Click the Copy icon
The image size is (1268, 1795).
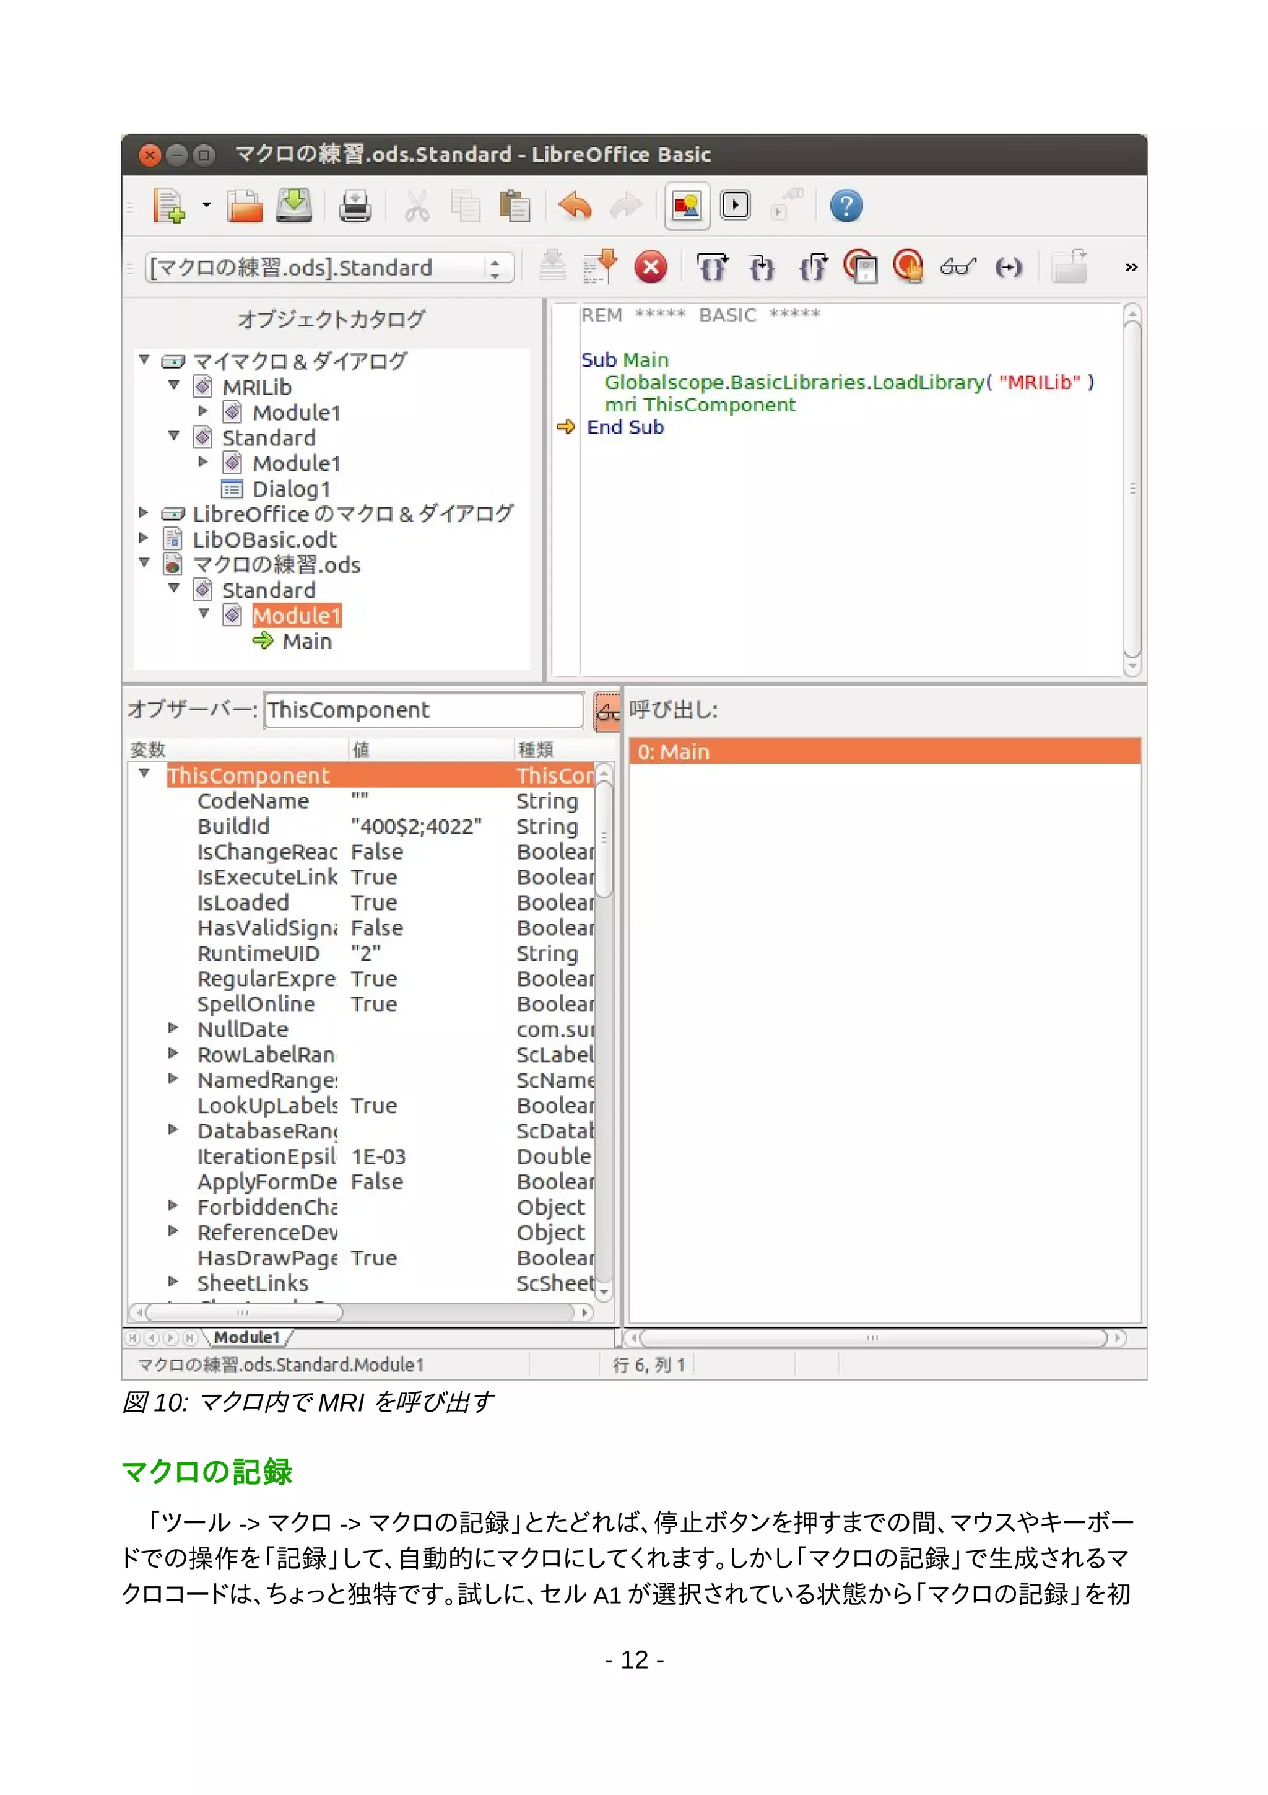466,206
